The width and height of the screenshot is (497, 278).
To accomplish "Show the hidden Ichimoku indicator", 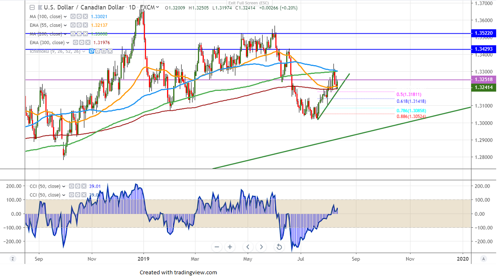I will [x=91, y=51].
